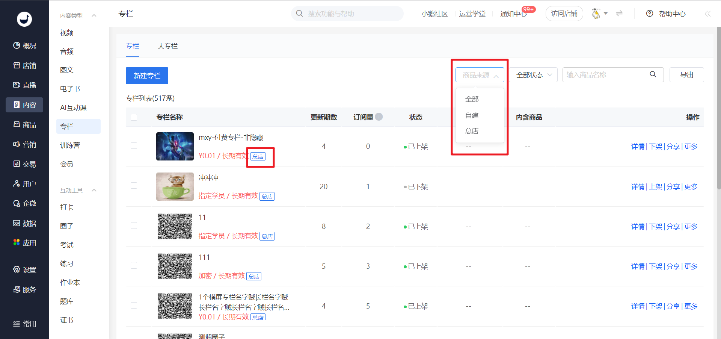Open the 全部状态 status dropdown
Screen dimensions: 721x339
pyautogui.click(x=533, y=75)
